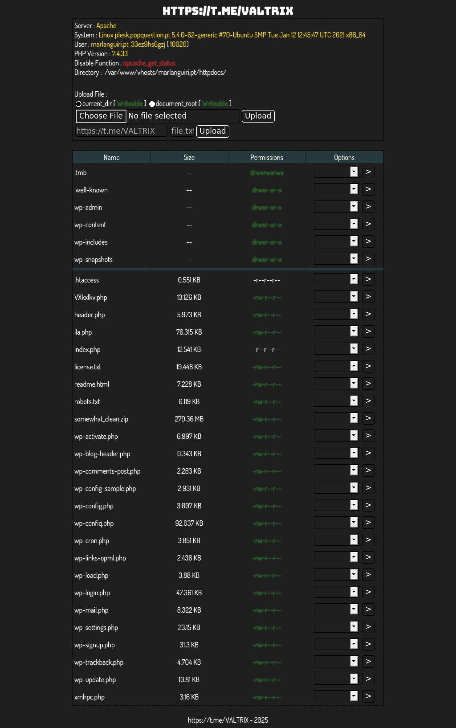Open the wp-snapshots folder

[94, 260]
